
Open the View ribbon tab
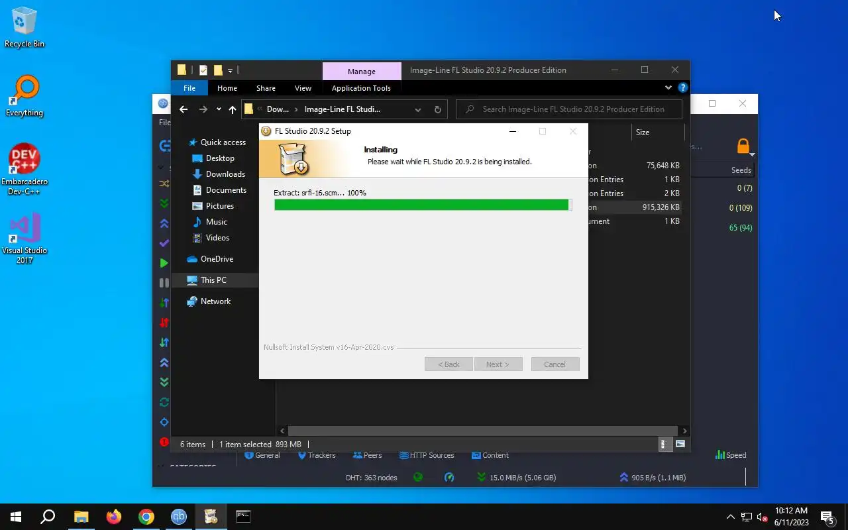(x=303, y=88)
